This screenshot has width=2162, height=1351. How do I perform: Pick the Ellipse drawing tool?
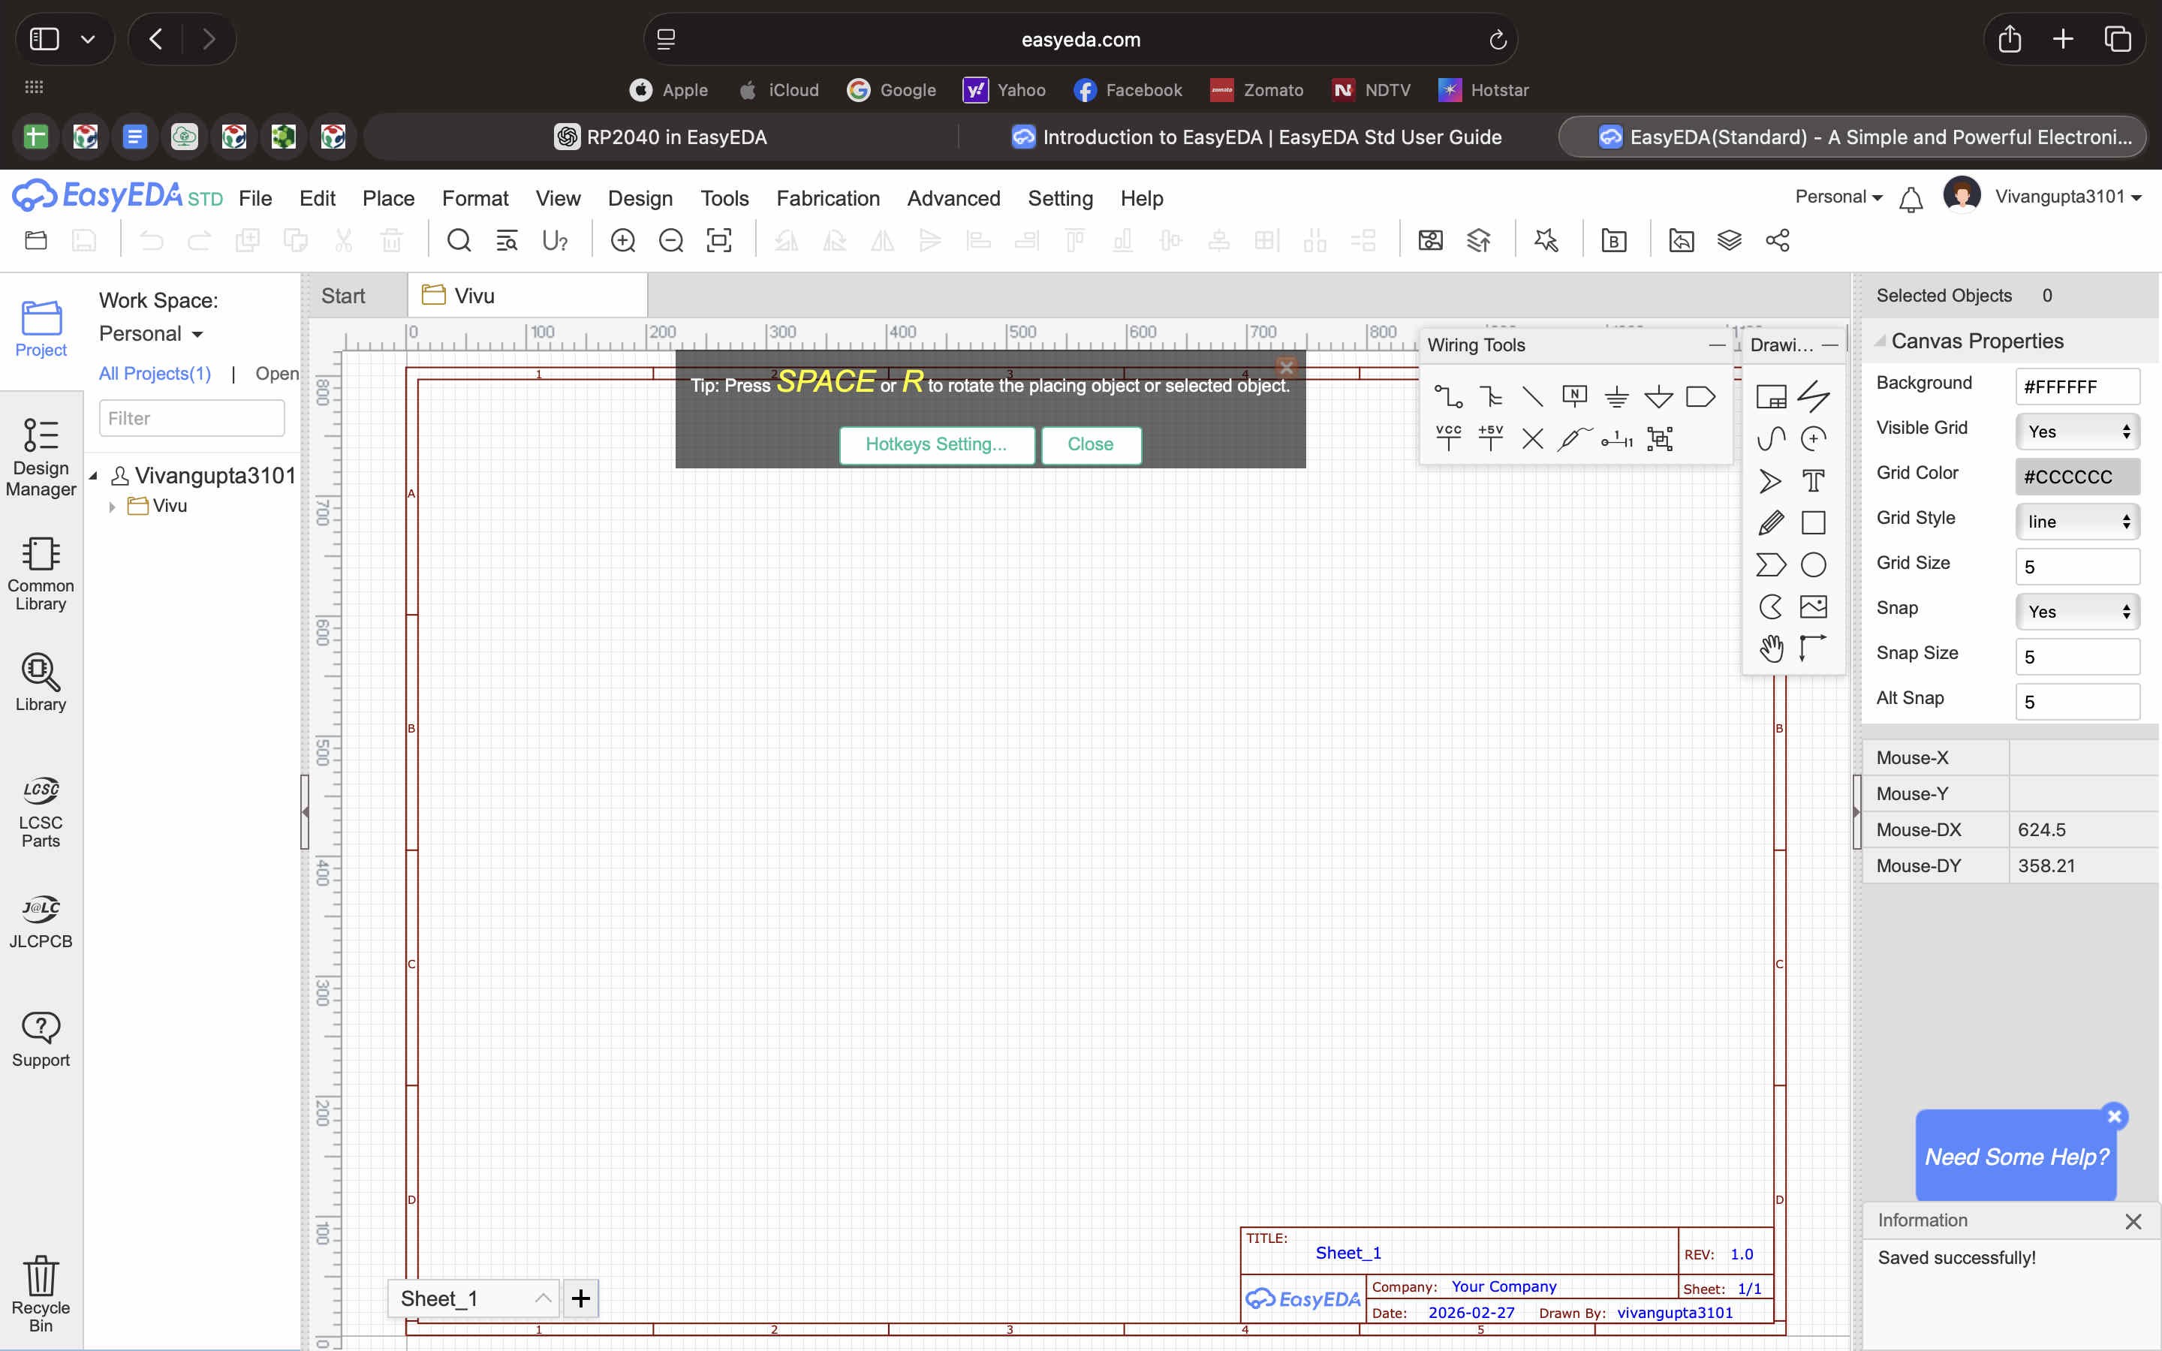pyautogui.click(x=1813, y=564)
